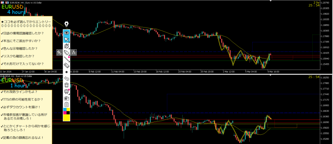Select the text tool marked A
Image resolution: width=333 pixels, height=144 pixels.
[x=74, y=52]
